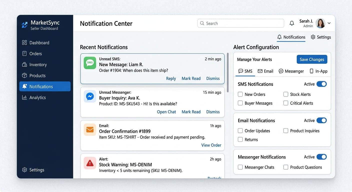Switch to the In-App alert tab
352x192 pixels.
pos(318,71)
